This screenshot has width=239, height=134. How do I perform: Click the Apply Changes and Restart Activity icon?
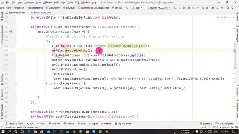[180, 8]
